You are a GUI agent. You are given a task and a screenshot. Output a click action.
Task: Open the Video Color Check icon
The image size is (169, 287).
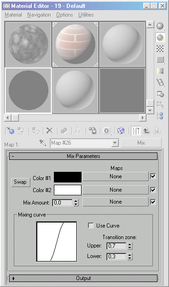[160, 71]
